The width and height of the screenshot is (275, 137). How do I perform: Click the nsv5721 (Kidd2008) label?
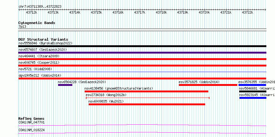(x=35, y=69)
